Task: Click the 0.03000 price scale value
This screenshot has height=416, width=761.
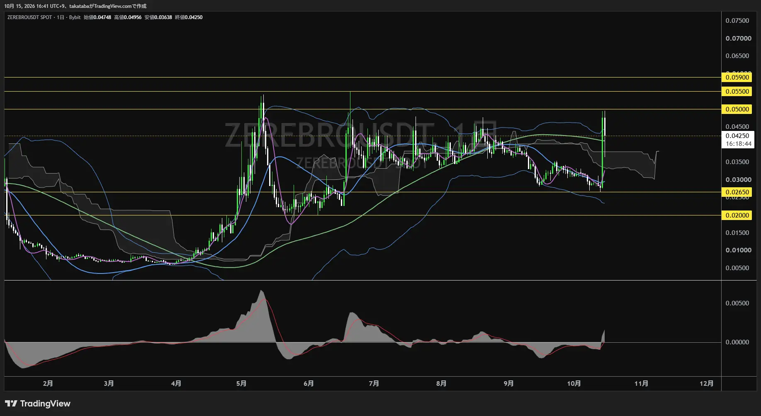Action: (738, 180)
